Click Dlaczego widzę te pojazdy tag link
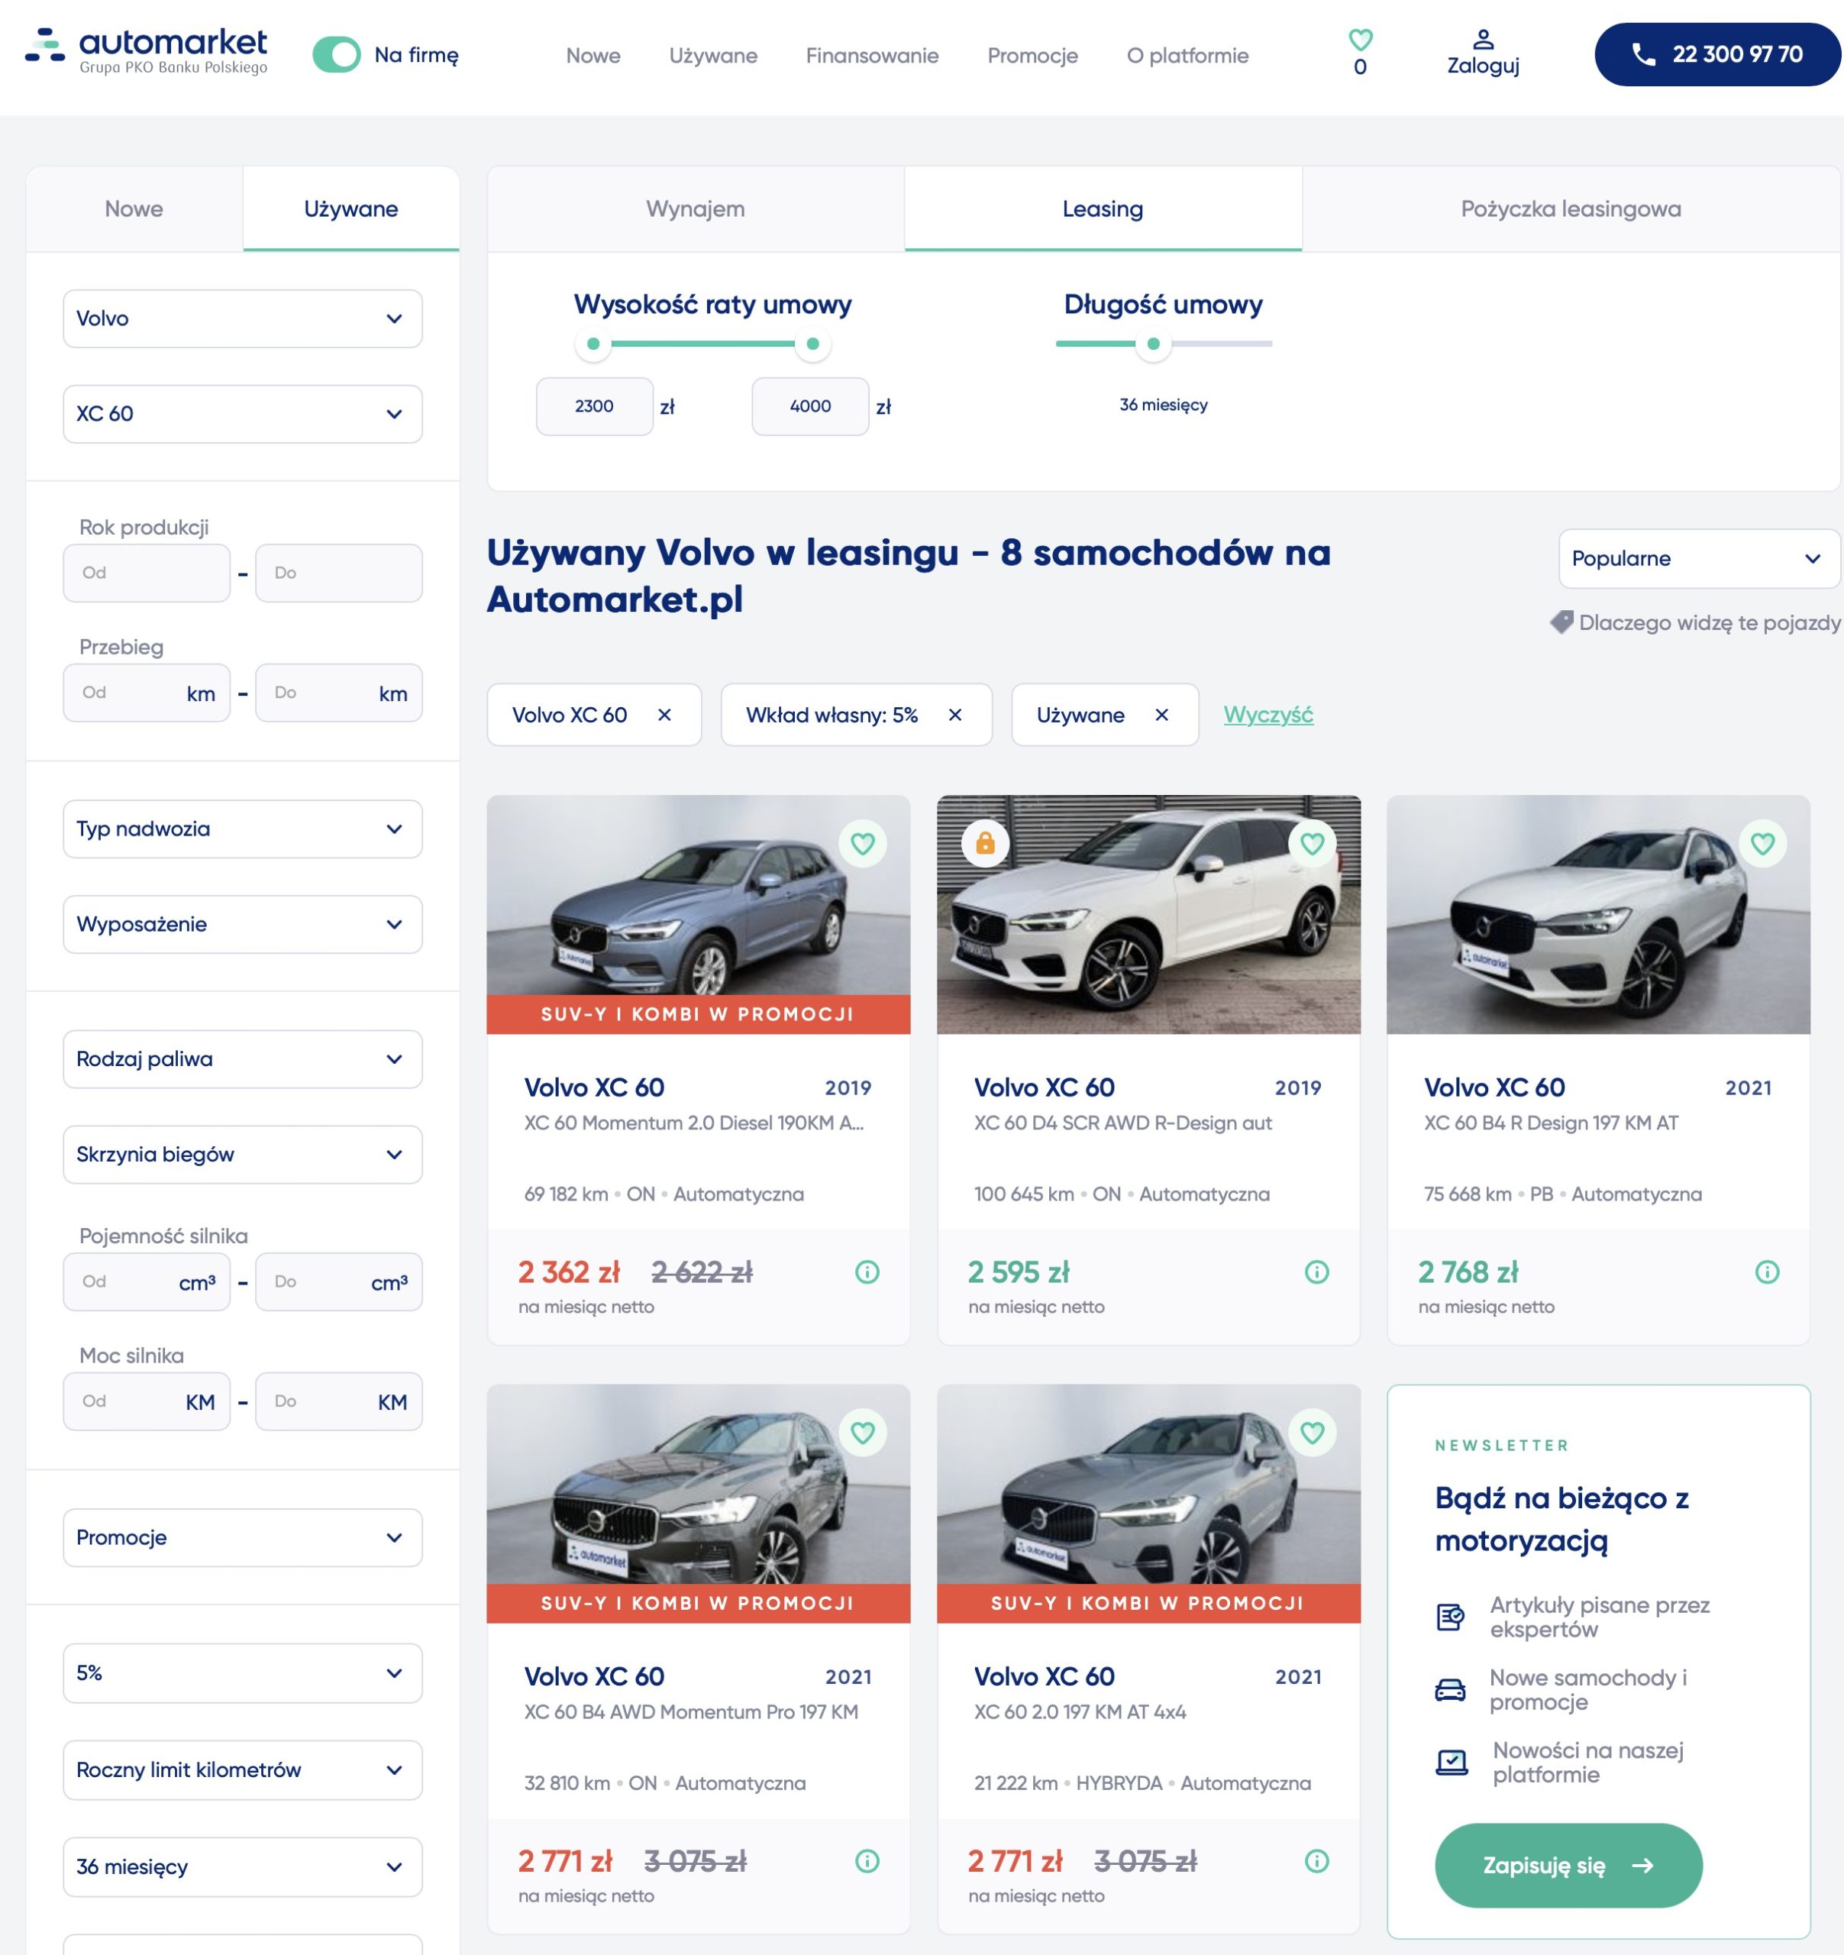The height and width of the screenshot is (1955, 1844). pos(1694,622)
